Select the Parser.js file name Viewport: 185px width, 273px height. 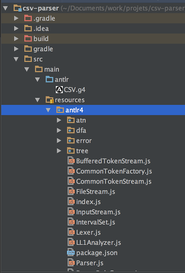[90, 263]
